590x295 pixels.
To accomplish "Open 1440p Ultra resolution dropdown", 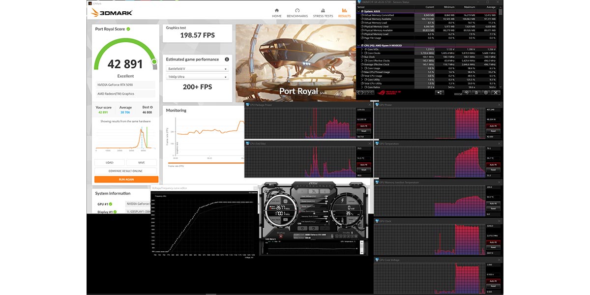I will [x=197, y=77].
